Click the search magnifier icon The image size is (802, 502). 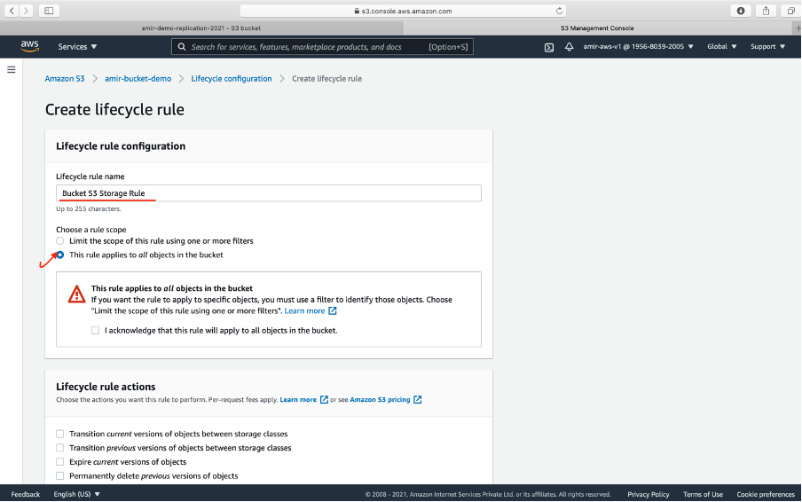pyautogui.click(x=182, y=46)
